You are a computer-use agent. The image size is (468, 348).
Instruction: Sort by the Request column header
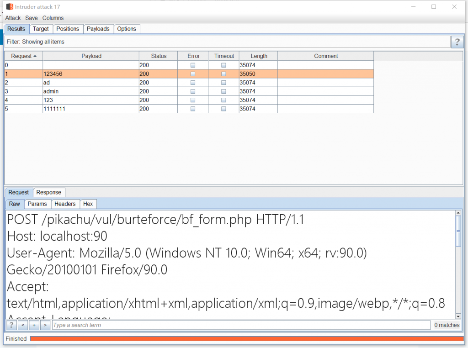point(23,56)
